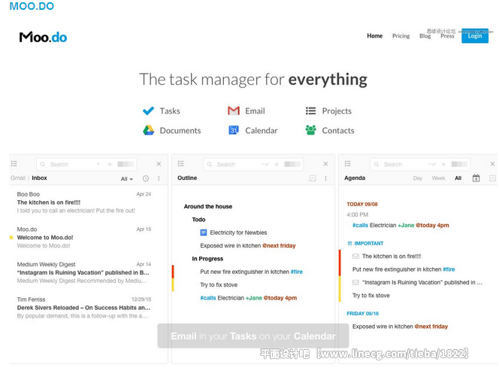Open the Welcome to Moo.do! email
Viewport: 499px width, 368px height.
[x=84, y=237]
